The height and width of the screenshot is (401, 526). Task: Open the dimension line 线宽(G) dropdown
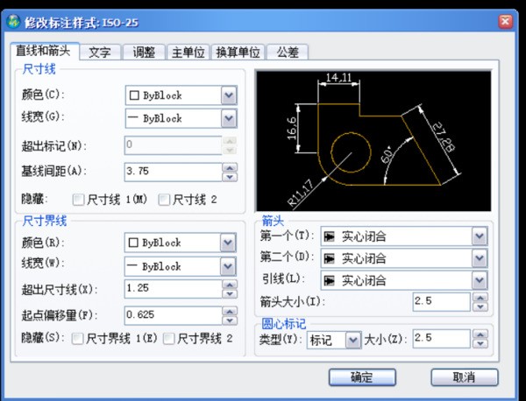(x=228, y=118)
